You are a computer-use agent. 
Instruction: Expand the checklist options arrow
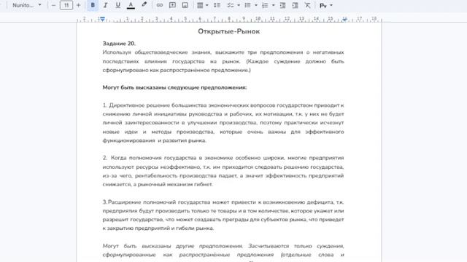(x=239, y=5)
